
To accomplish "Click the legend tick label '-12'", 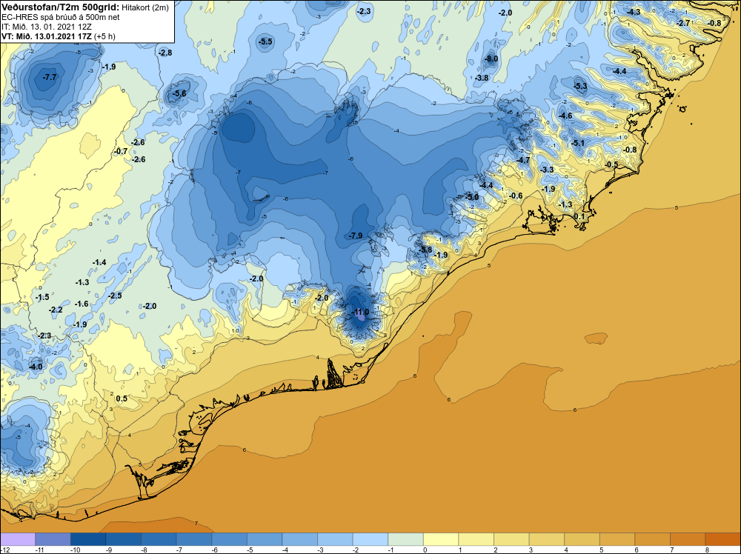I will pyautogui.click(x=4, y=550).
